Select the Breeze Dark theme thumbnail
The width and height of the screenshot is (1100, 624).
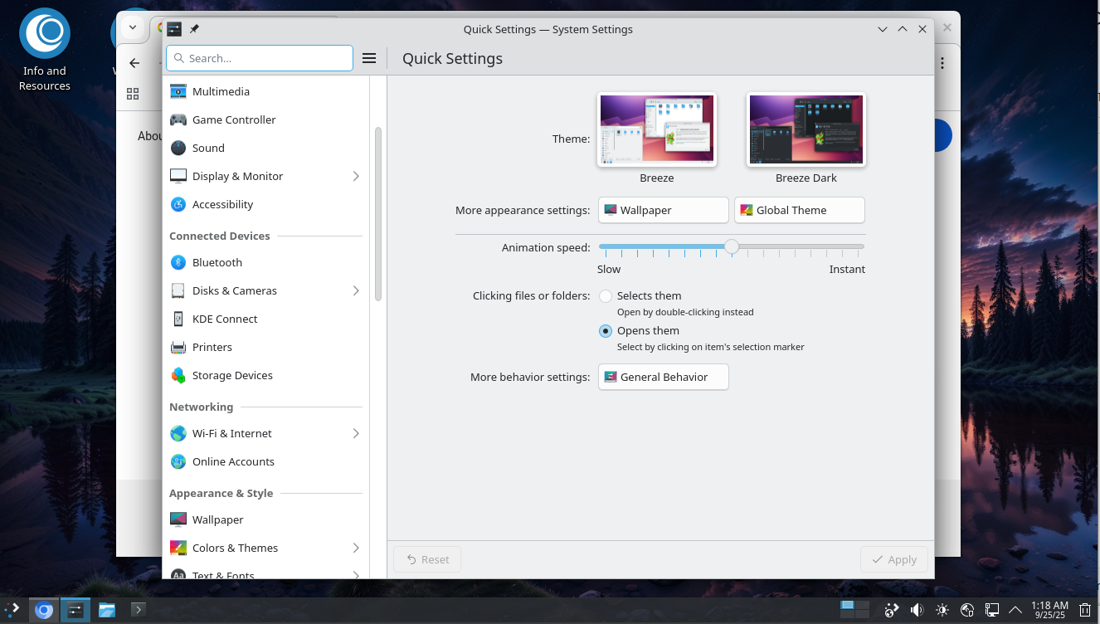(x=806, y=130)
